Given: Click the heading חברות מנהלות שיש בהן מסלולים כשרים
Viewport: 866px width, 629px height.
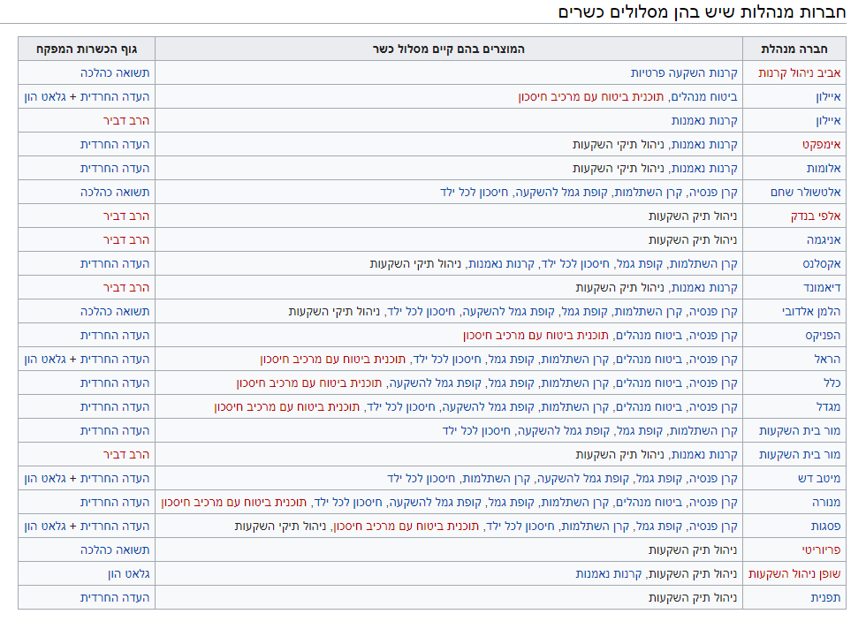Looking at the screenshot, I should [x=702, y=11].
